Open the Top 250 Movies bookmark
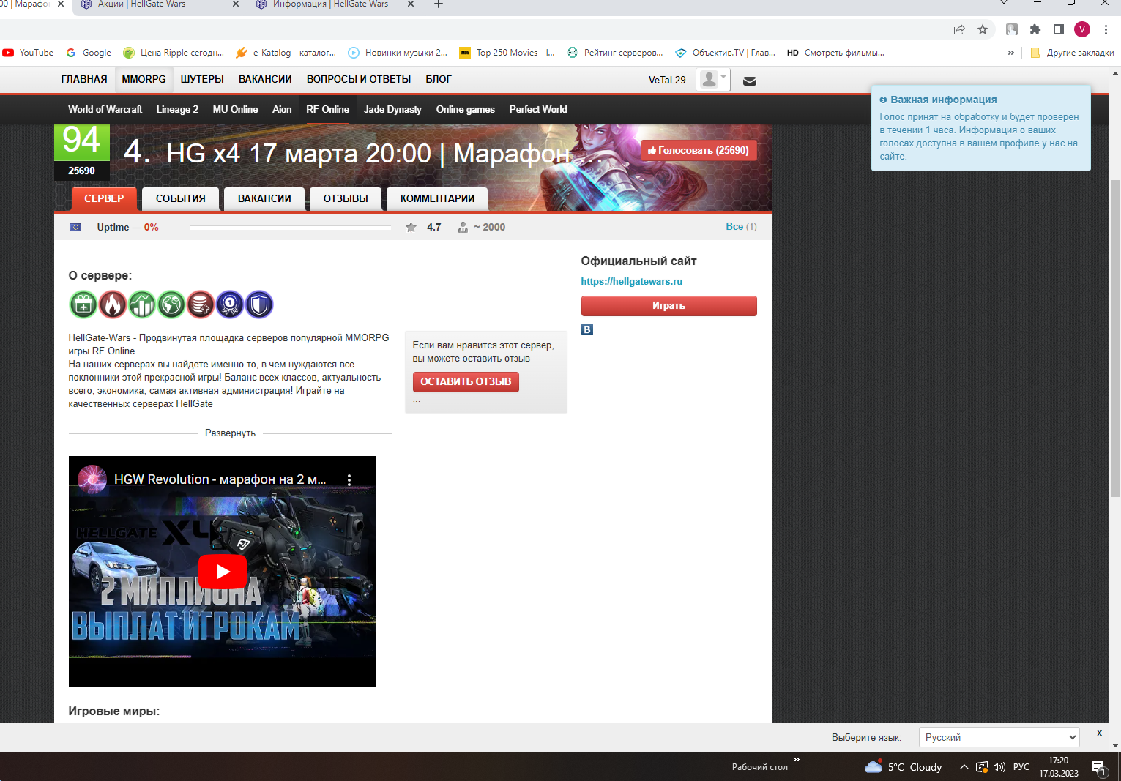This screenshot has width=1121, height=781. [x=507, y=53]
